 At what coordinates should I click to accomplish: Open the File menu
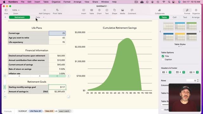23,2
